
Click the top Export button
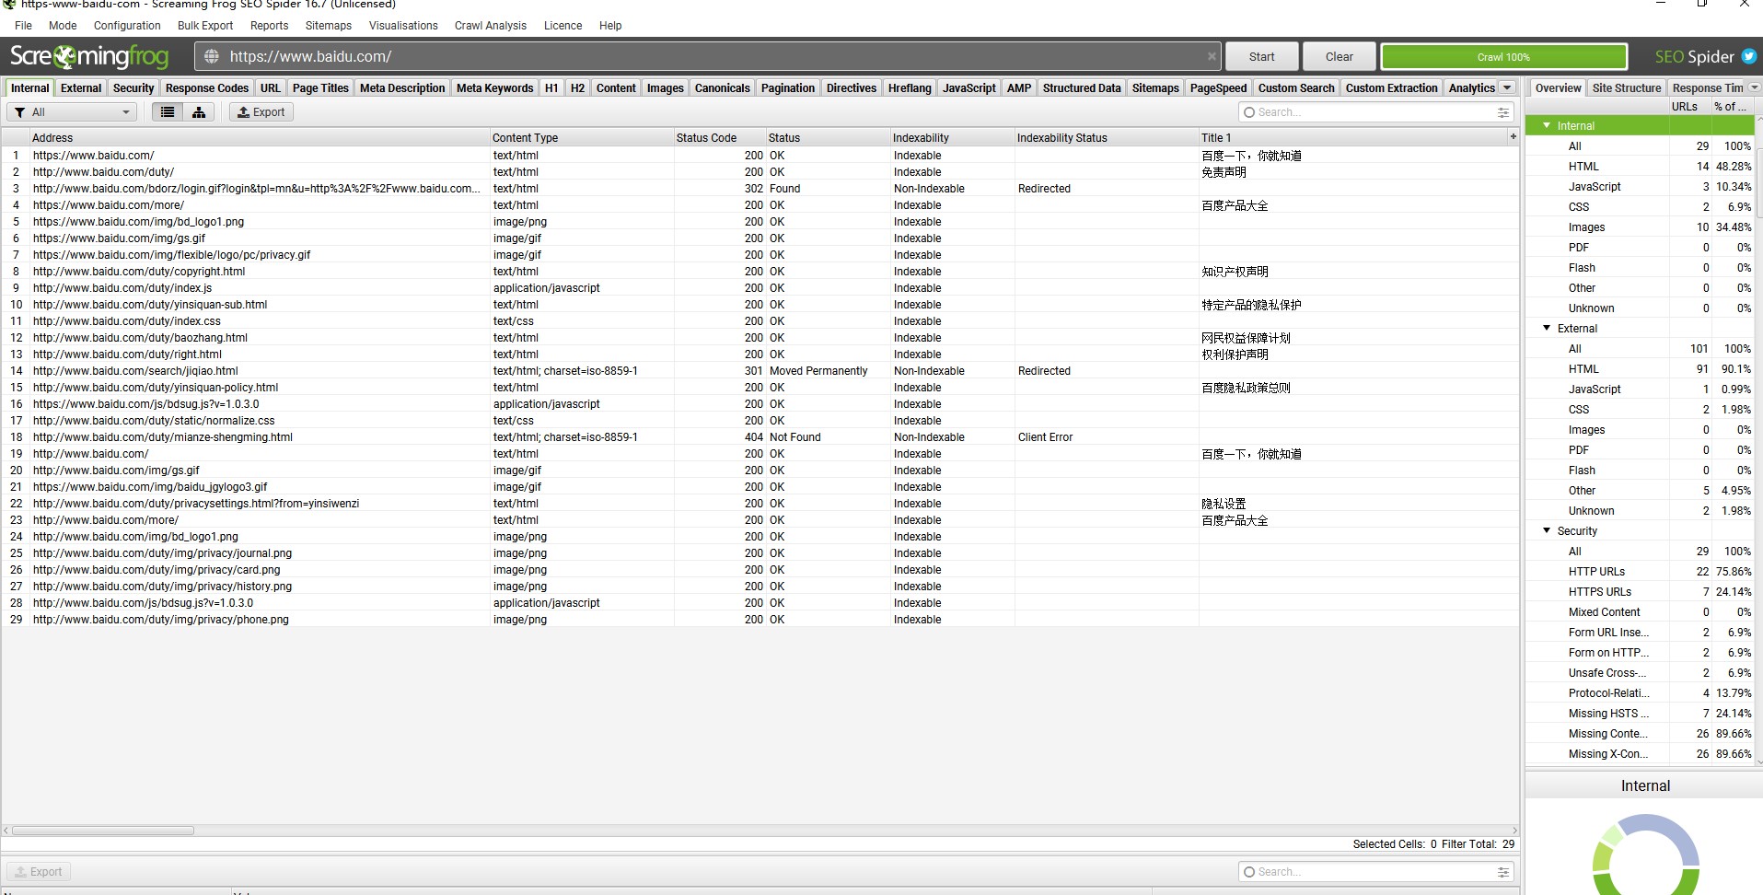(261, 112)
